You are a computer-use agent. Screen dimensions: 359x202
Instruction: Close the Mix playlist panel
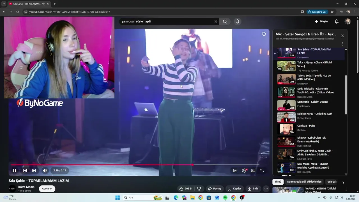342,36
